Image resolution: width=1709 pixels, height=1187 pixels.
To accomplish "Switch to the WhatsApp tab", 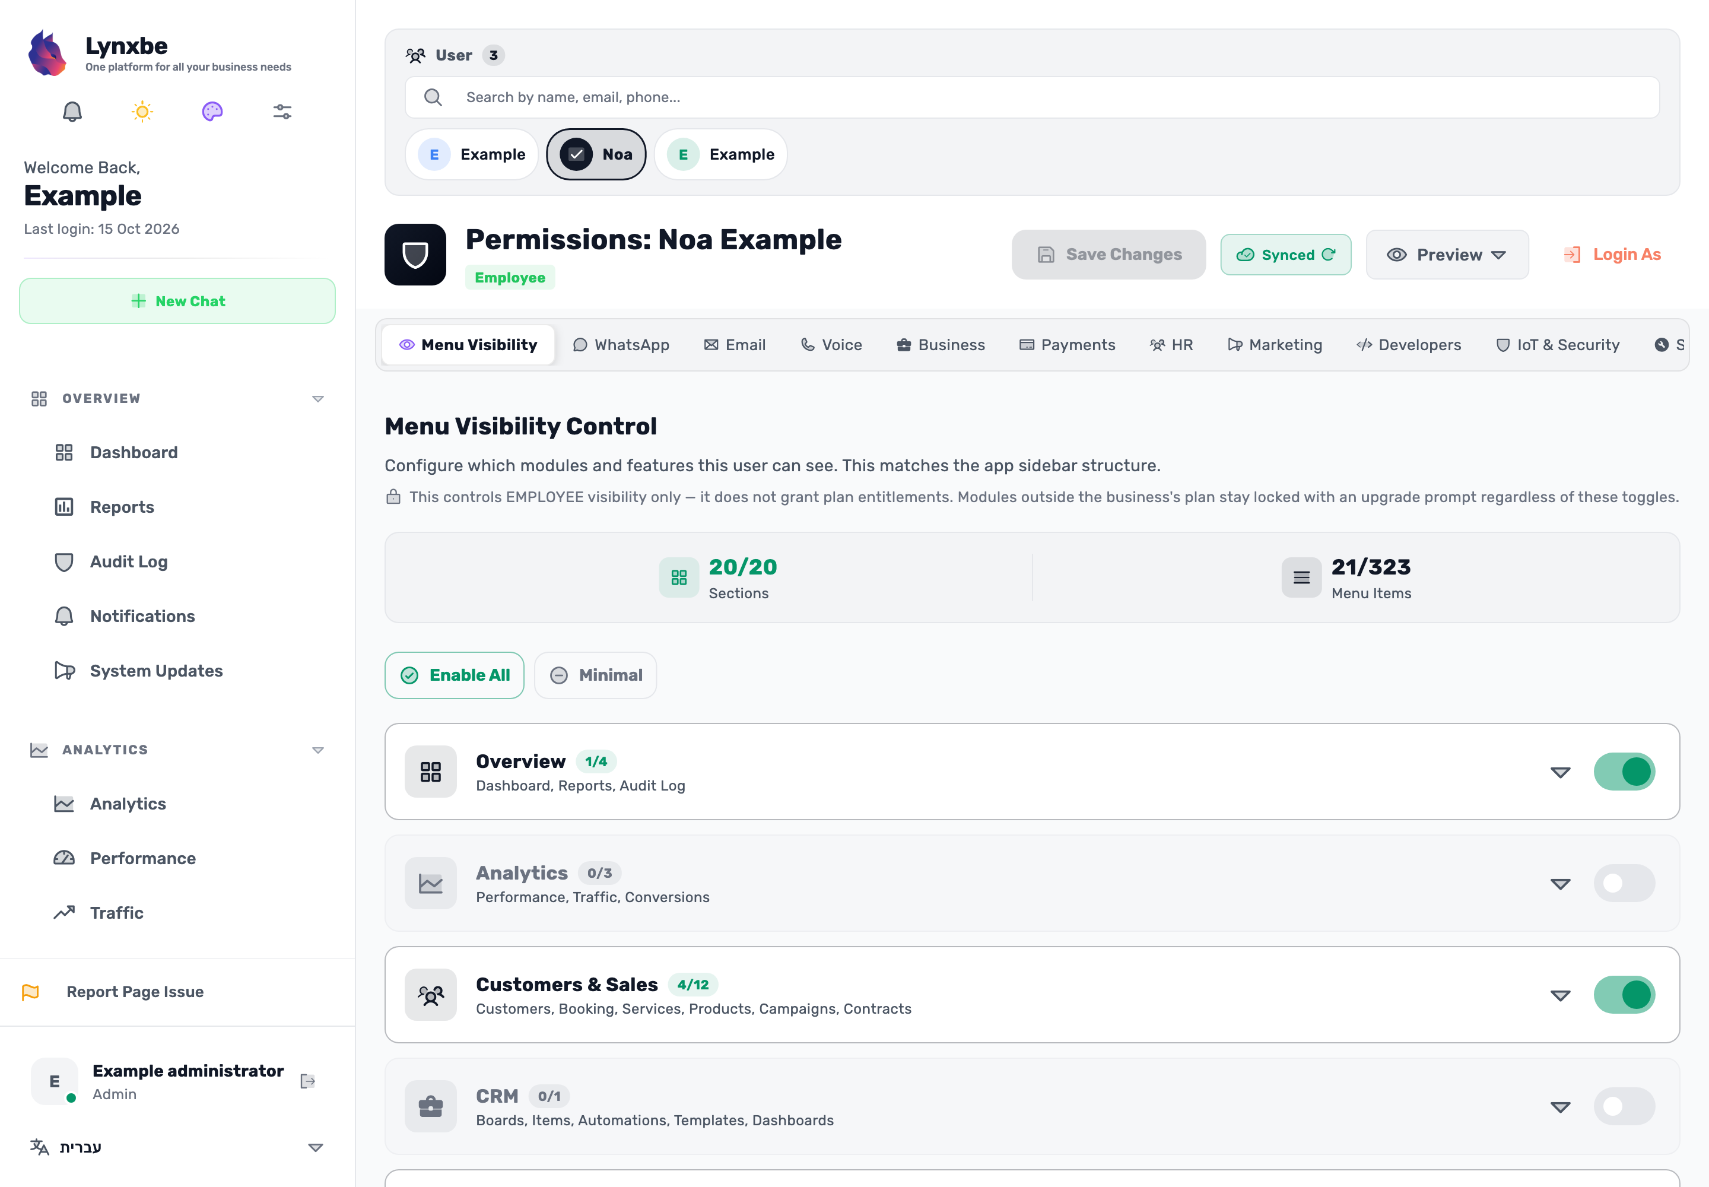I will pos(621,345).
